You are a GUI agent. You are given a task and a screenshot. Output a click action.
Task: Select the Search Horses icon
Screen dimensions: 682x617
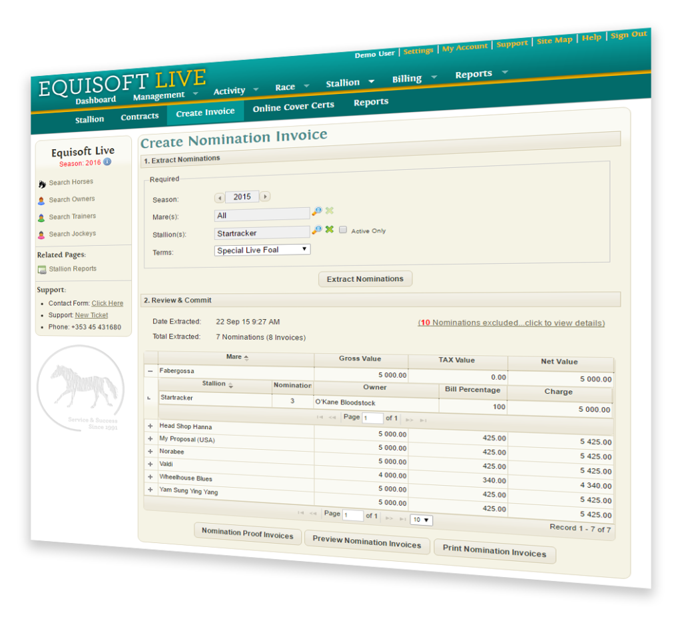[x=41, y=184]
